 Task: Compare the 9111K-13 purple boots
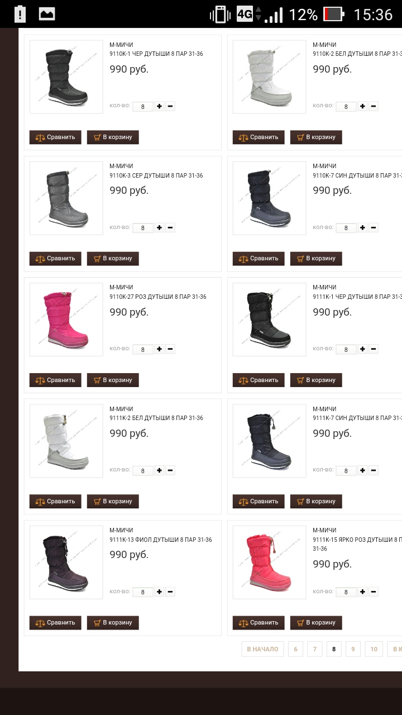(x=55, y=623)
